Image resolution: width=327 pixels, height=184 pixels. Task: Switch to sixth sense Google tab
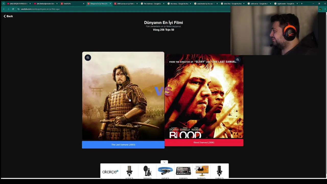(259, 4)
